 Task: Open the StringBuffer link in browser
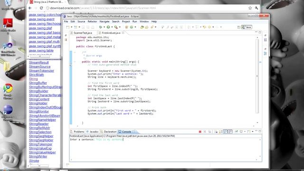(x=38, y=83)
